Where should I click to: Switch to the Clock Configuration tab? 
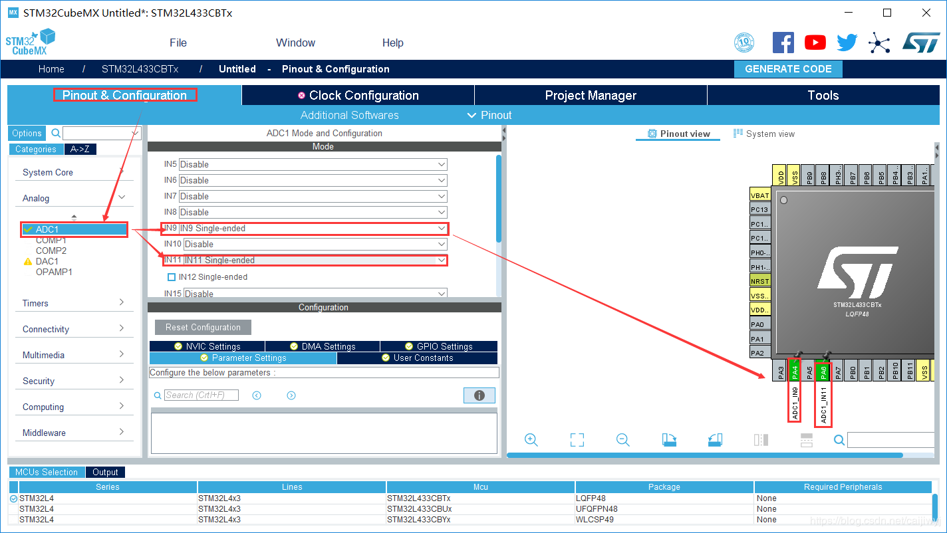coord(358,95)
